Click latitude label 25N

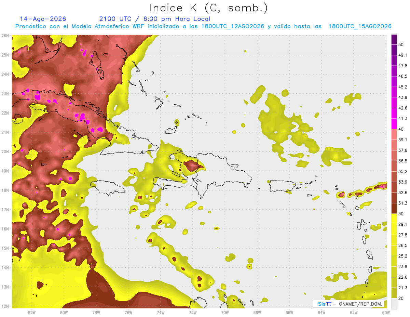click(x=5, y=55)
